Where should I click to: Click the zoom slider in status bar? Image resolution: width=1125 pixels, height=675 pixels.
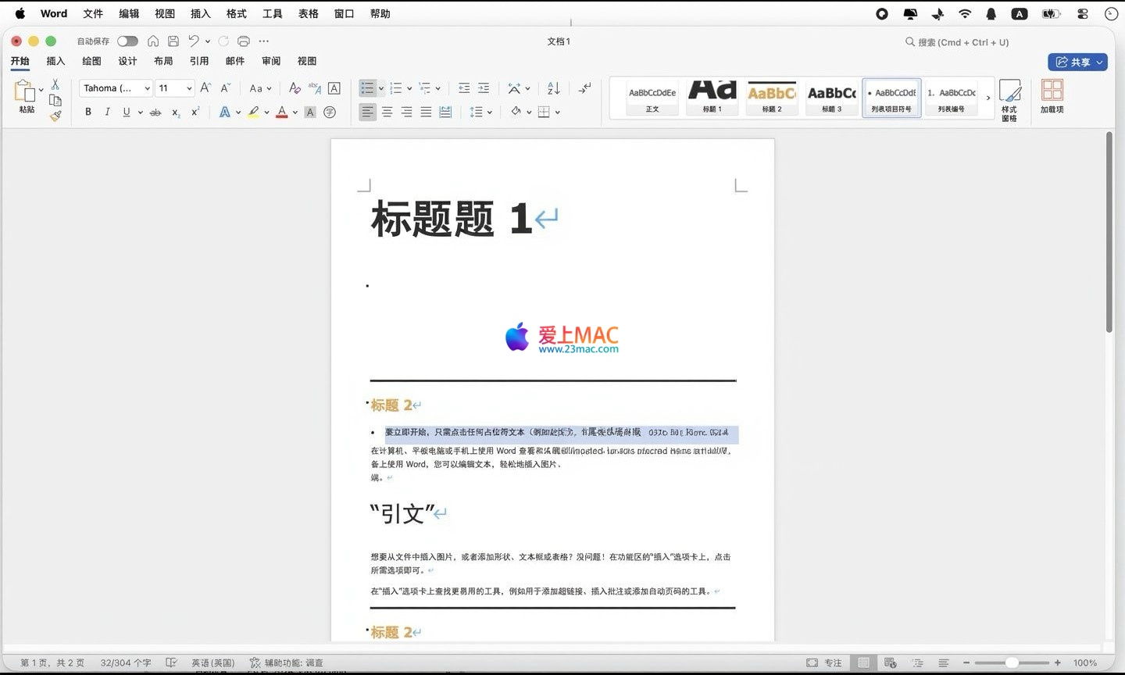[x=1012, y=662]
